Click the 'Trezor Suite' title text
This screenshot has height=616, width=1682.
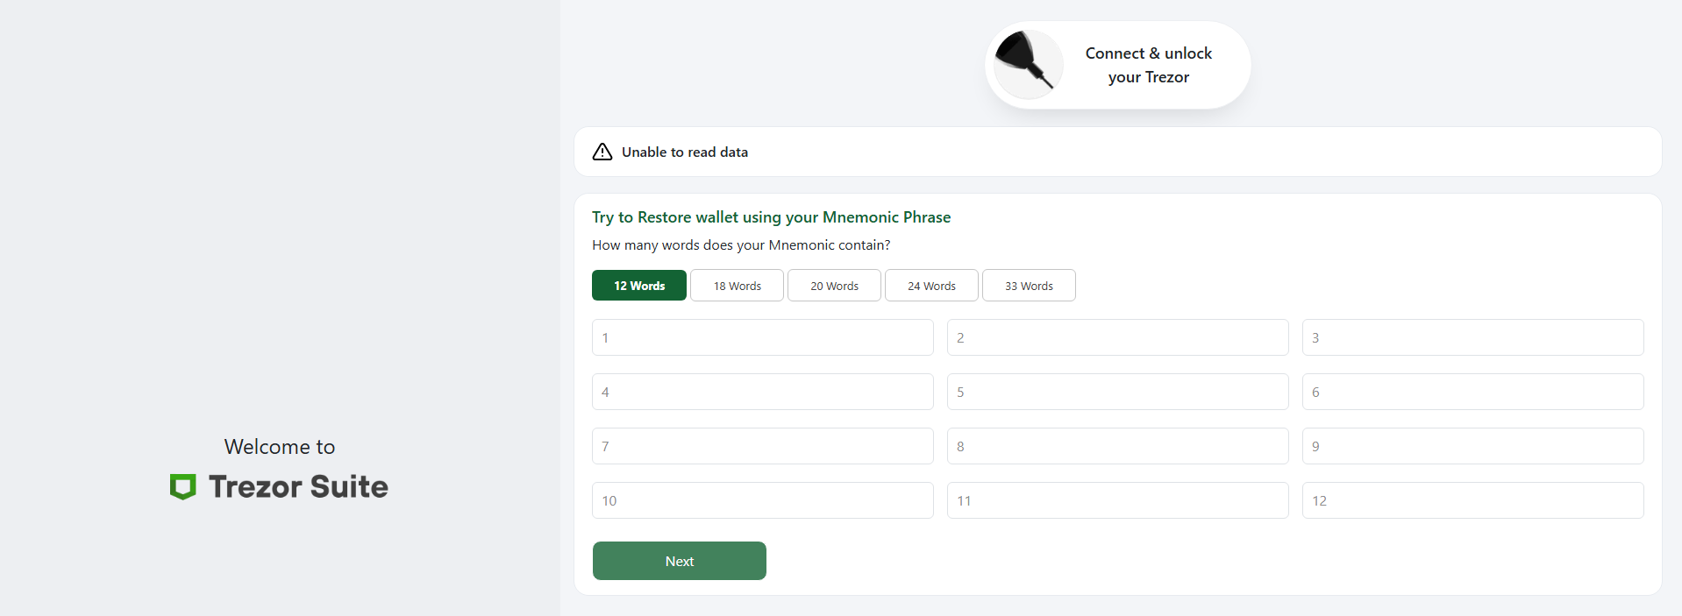pyautogui.click(x=298, y=487)
